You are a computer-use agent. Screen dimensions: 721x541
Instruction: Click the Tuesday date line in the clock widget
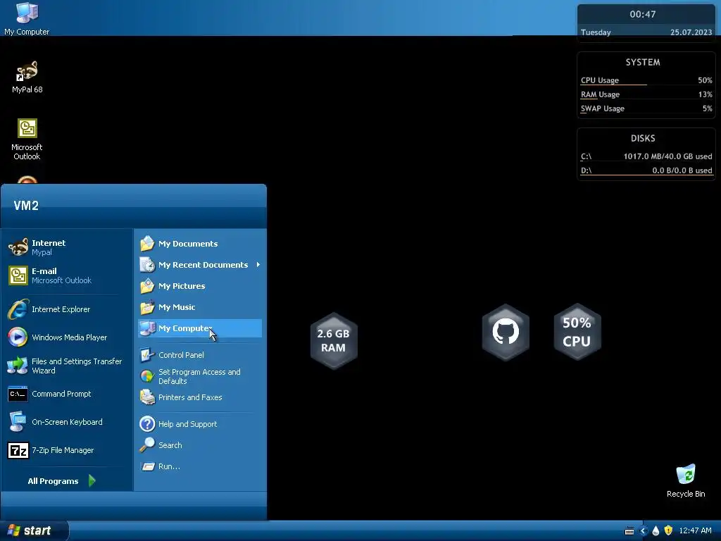tap(646, 32)
